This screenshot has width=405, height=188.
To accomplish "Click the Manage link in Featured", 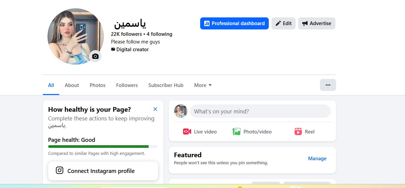I will [317, 159].
